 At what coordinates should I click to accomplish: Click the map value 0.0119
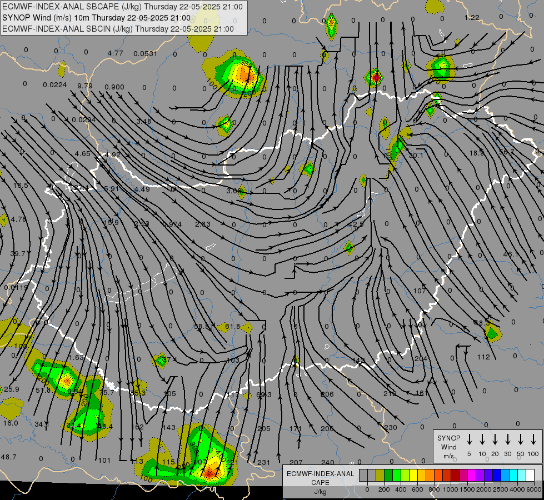tap(16, 288)
